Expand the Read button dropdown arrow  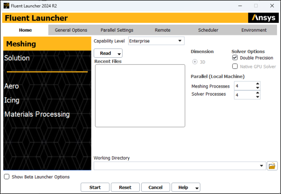(x=119, y=54)
